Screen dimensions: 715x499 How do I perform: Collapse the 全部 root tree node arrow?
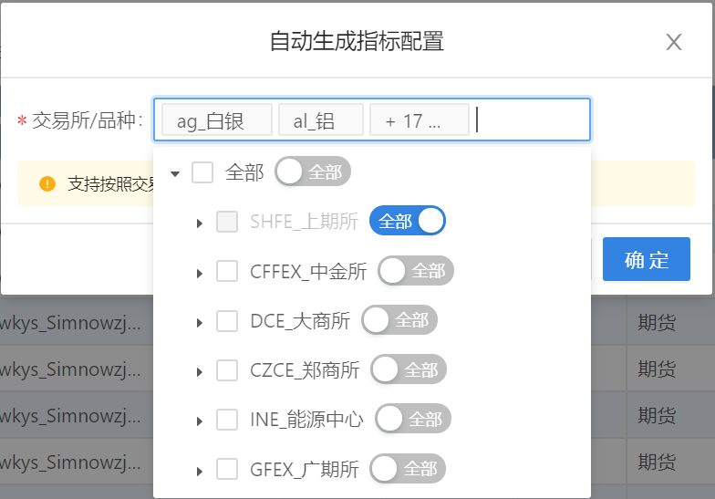(175, 173)
